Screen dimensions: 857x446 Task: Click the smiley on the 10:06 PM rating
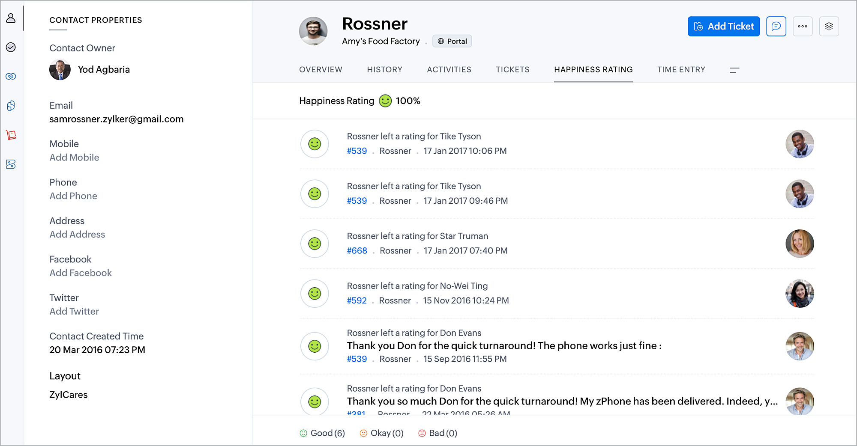[315, 144]
